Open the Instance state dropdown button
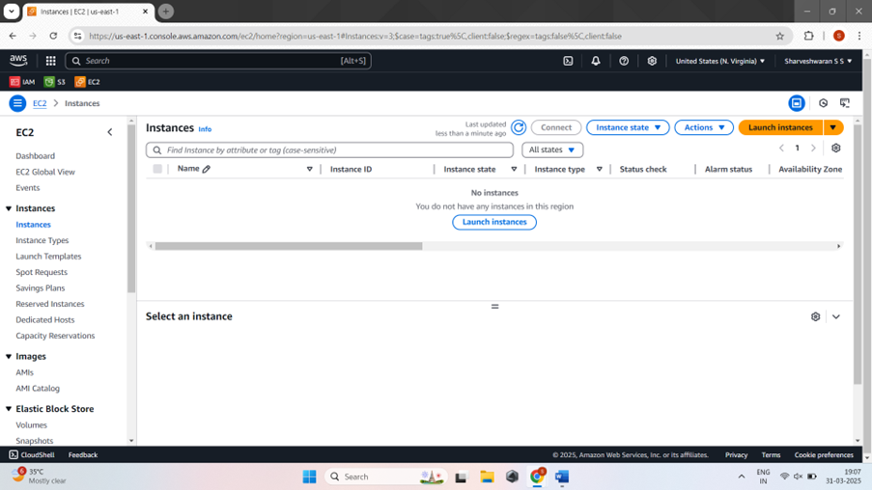Screen dimensions: 872x490 628,127
